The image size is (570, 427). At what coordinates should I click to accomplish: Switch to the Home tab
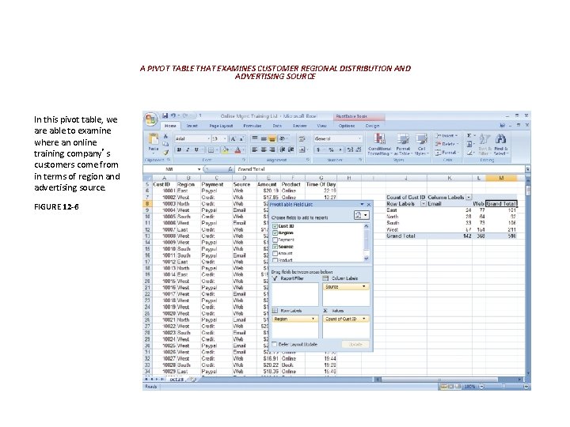click(x=170, y=126)
